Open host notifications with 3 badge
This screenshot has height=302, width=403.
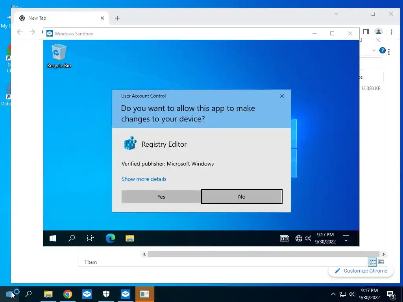(391, 295)
